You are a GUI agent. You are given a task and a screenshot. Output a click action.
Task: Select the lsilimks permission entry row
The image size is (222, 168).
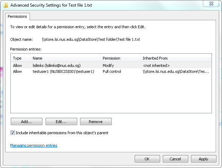point(112,66)
